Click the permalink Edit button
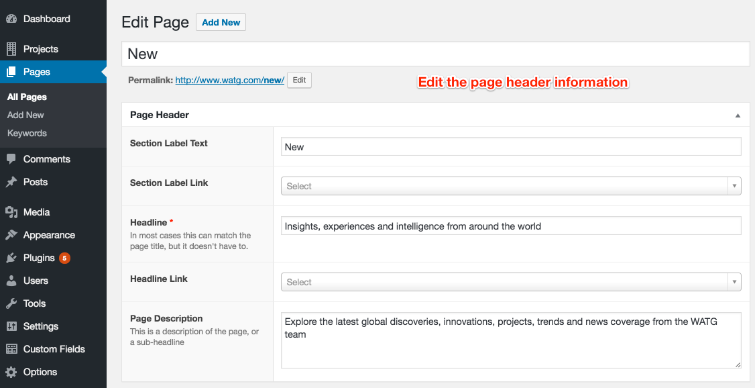This screenshot has width=755, height=388. [x=299, y=80]
